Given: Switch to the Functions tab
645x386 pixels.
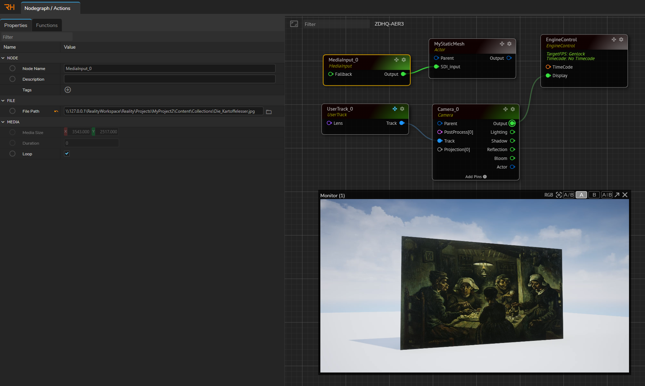Looking at the screenshot, I should (47, 25).
